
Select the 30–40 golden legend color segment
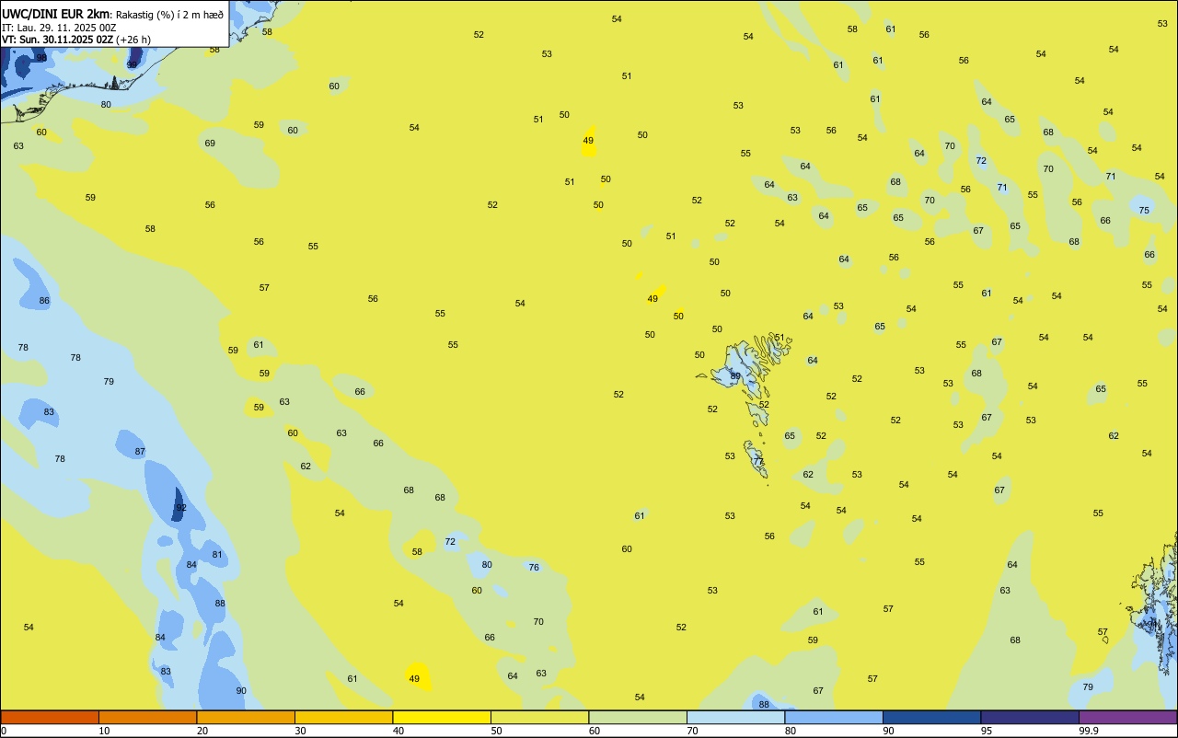pyautogui.click(x=343, y=717)
